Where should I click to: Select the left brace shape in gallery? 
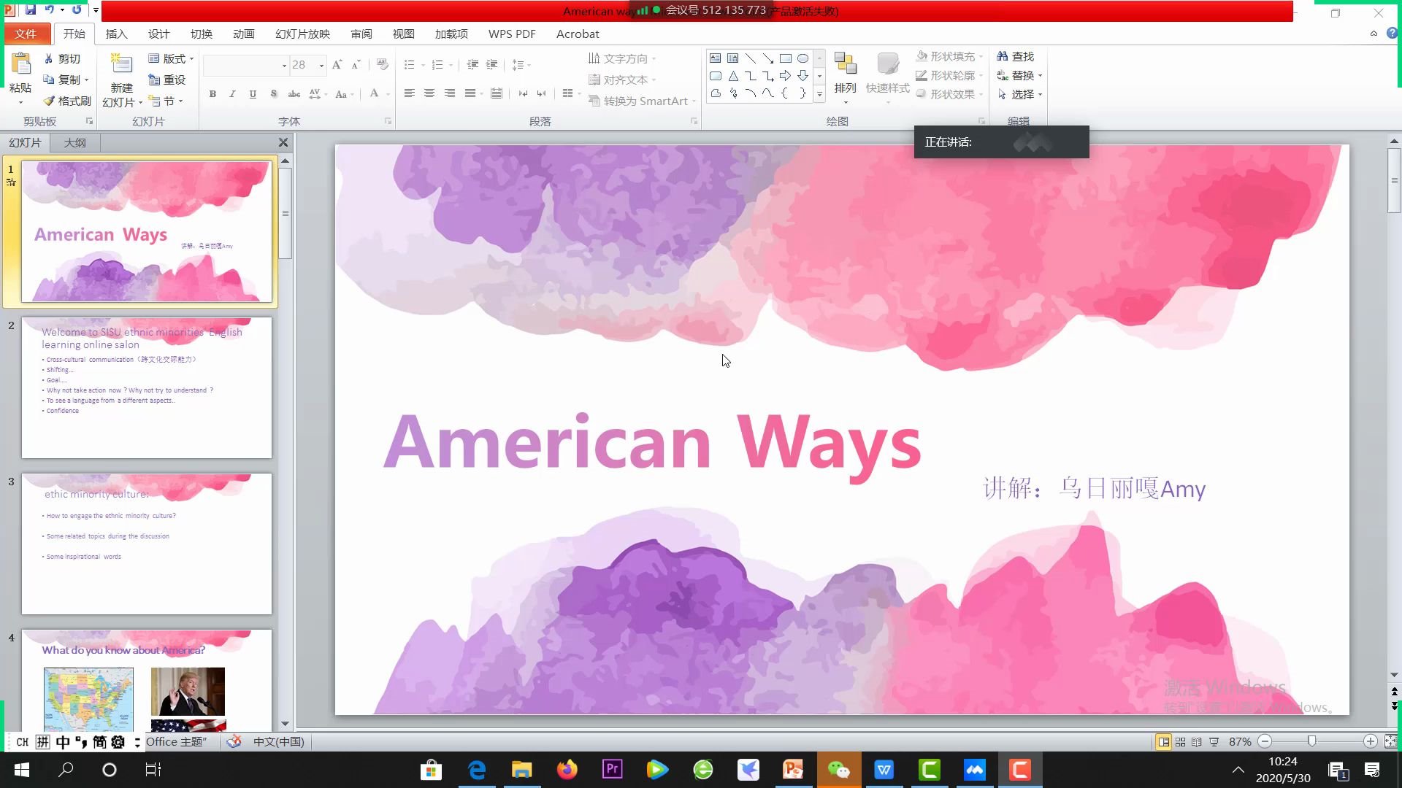coord(785,93)
